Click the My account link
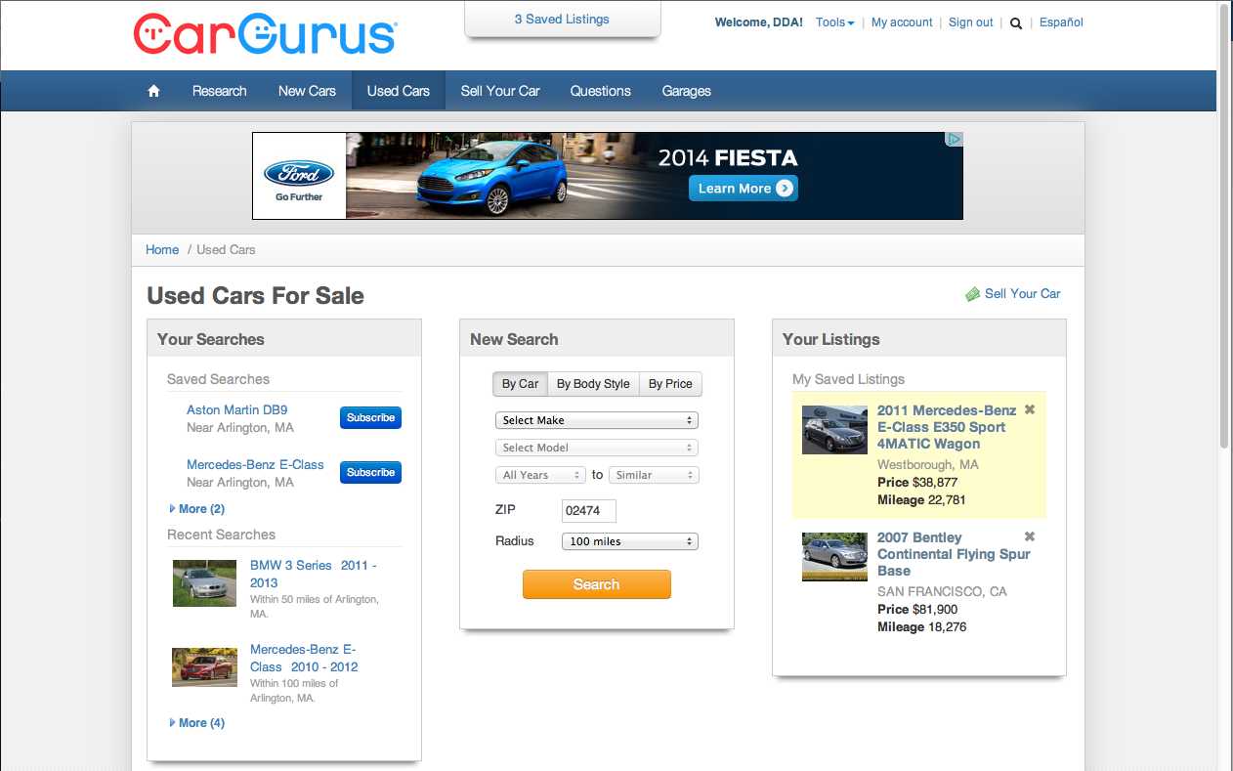 point(902,22)
